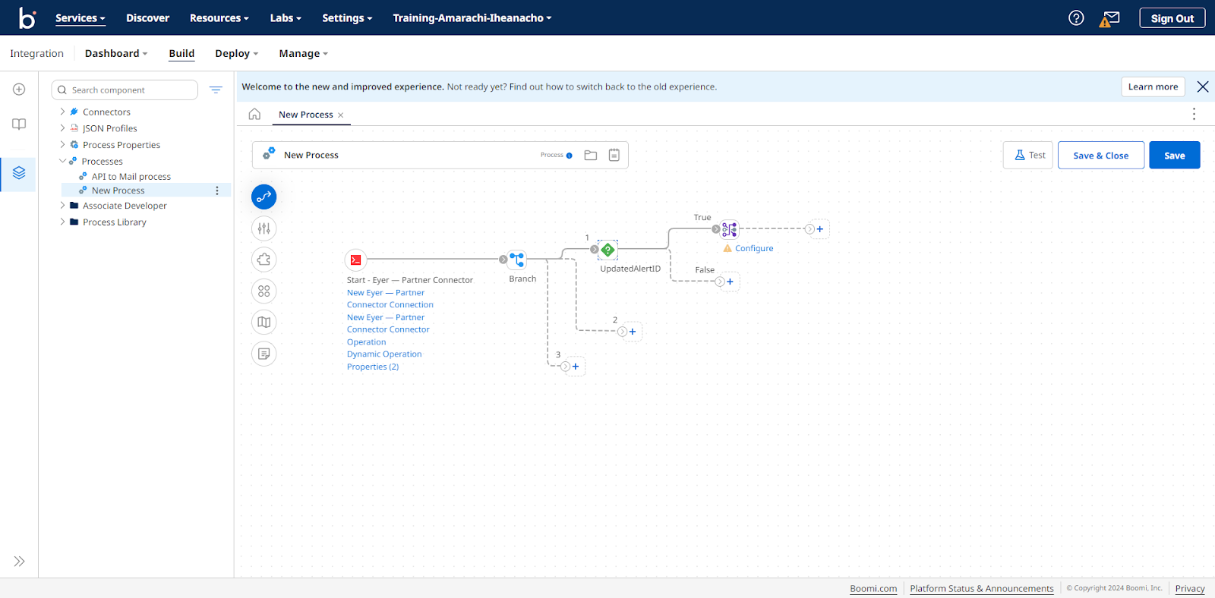
Task: Click the Sign Out button
Action: pos(1172,18)
